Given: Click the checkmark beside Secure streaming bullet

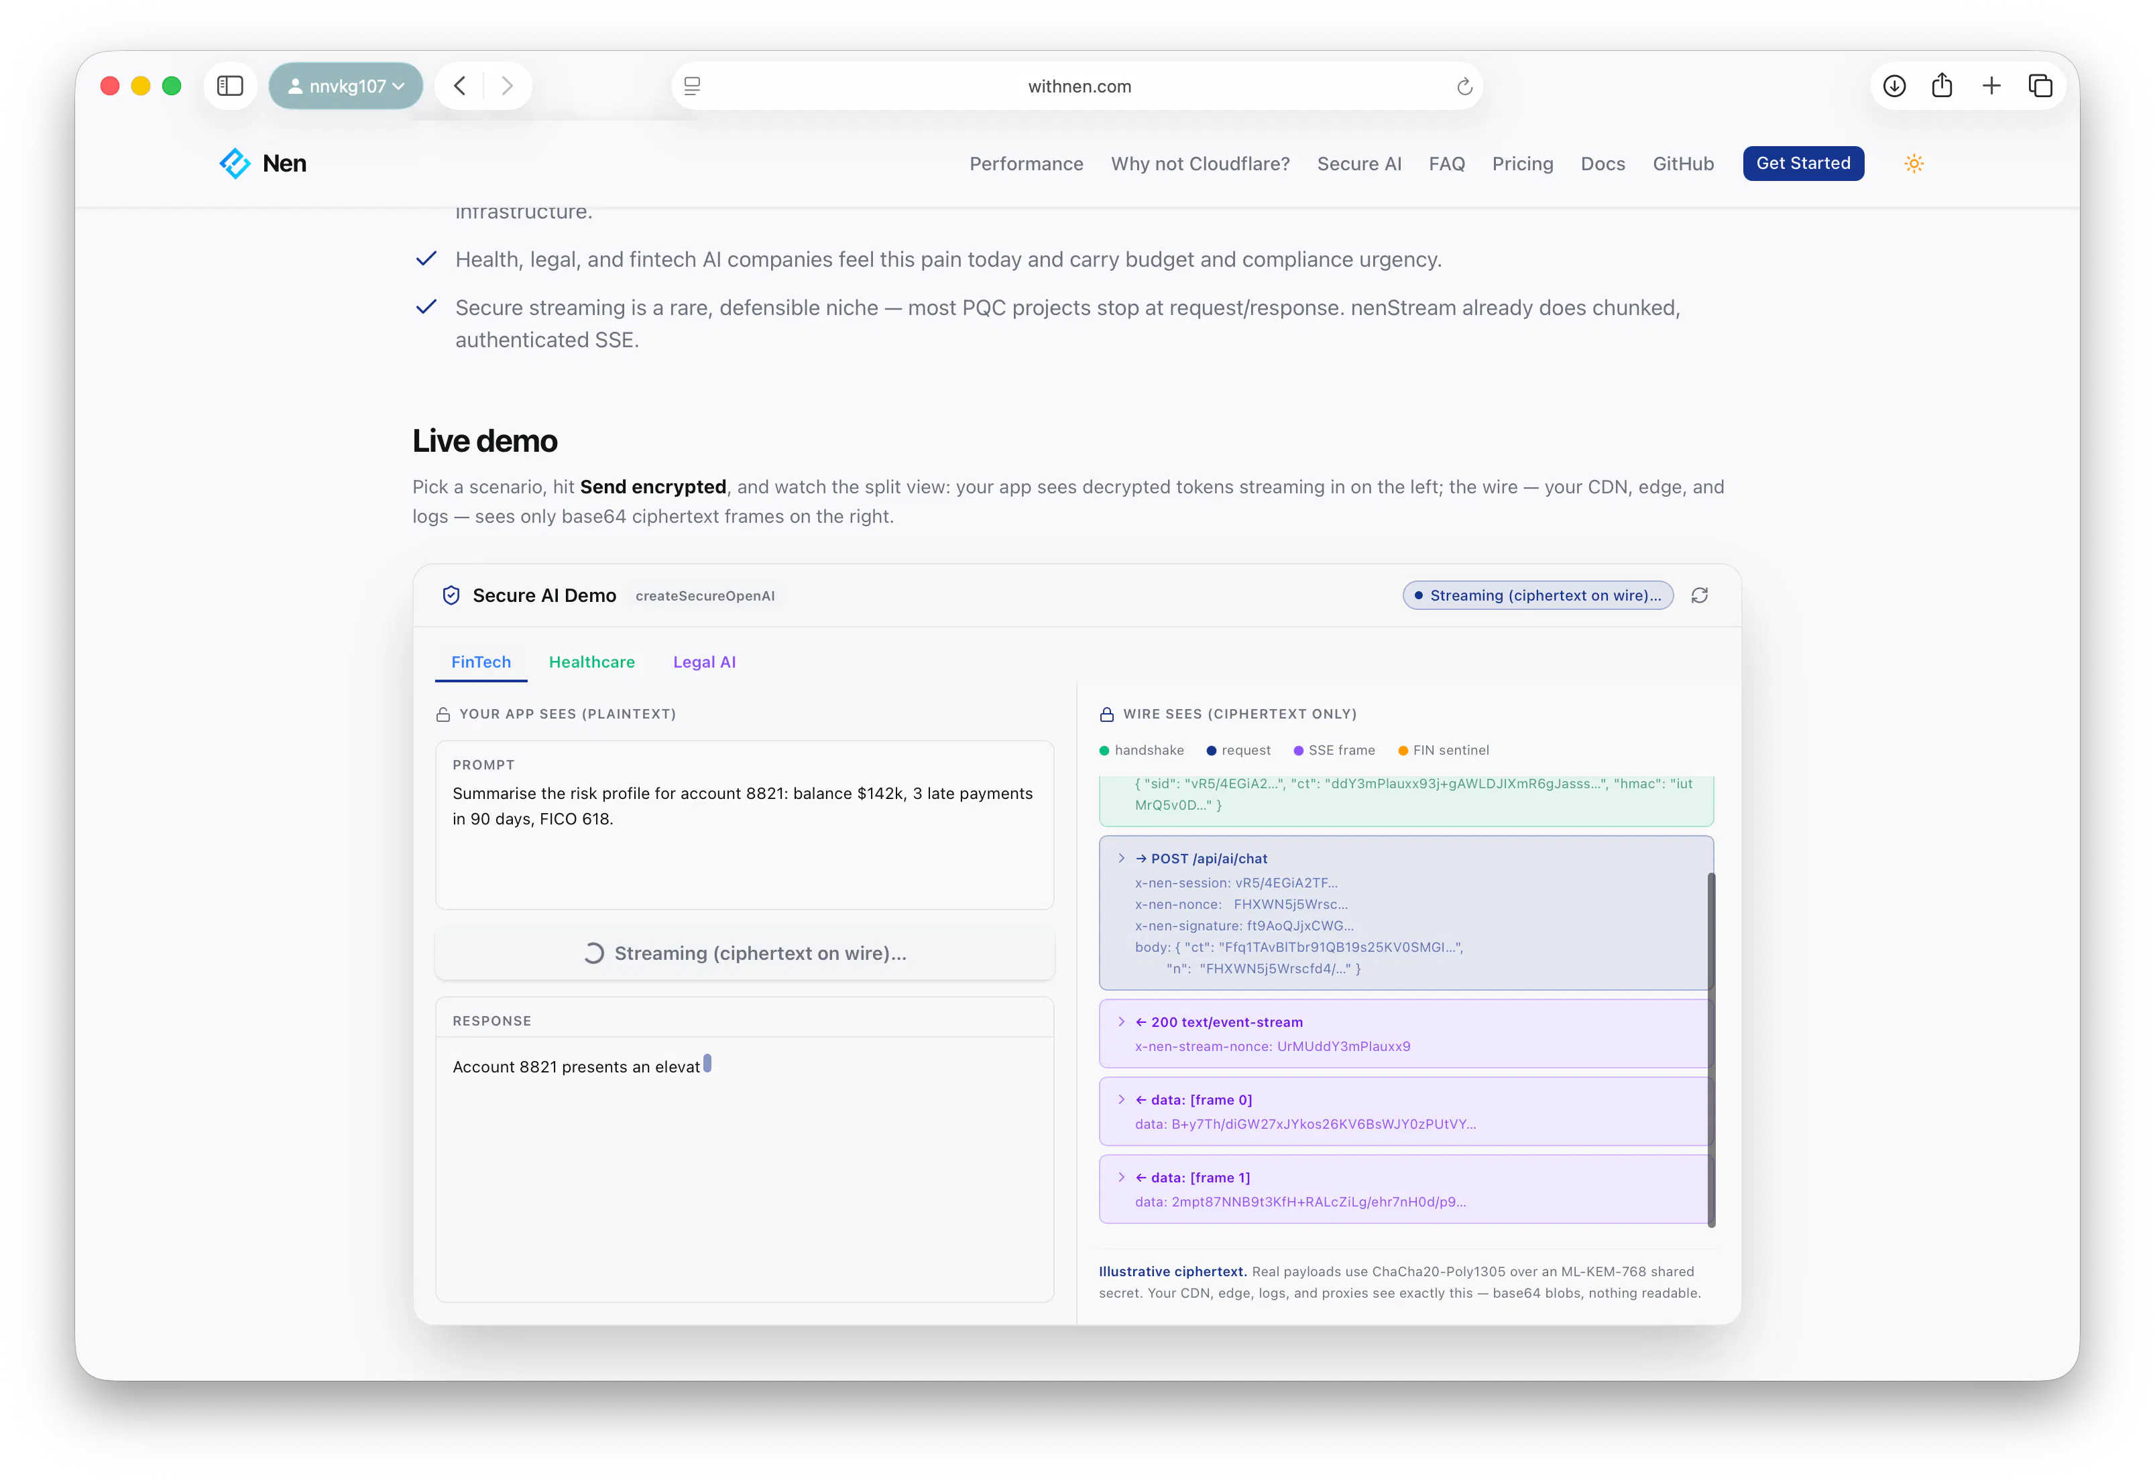Looking at the screenshot, I should coord(426,307).
